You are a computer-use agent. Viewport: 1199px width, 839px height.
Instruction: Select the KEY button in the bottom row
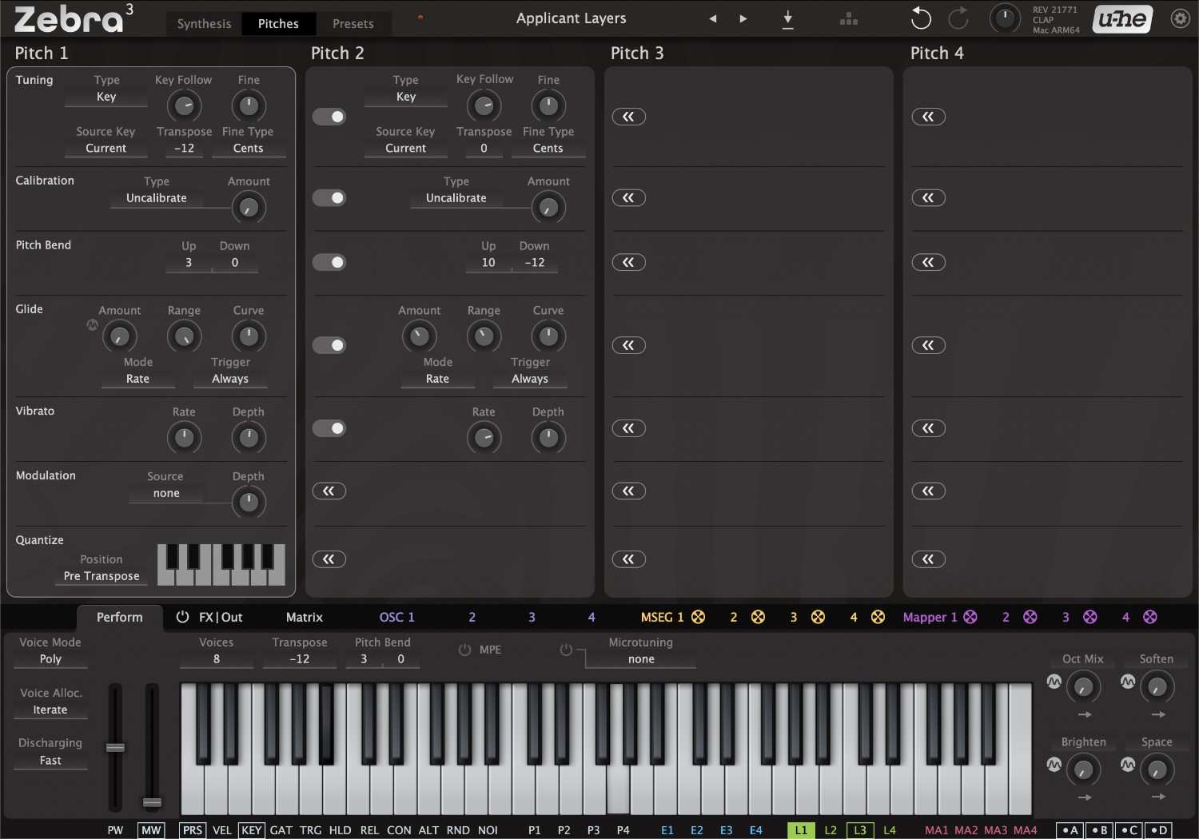click(x=251, y=830)
